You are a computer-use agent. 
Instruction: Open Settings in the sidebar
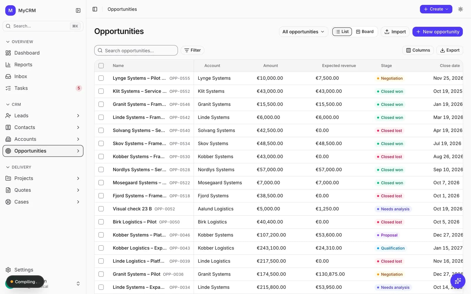tap(43, 270)
